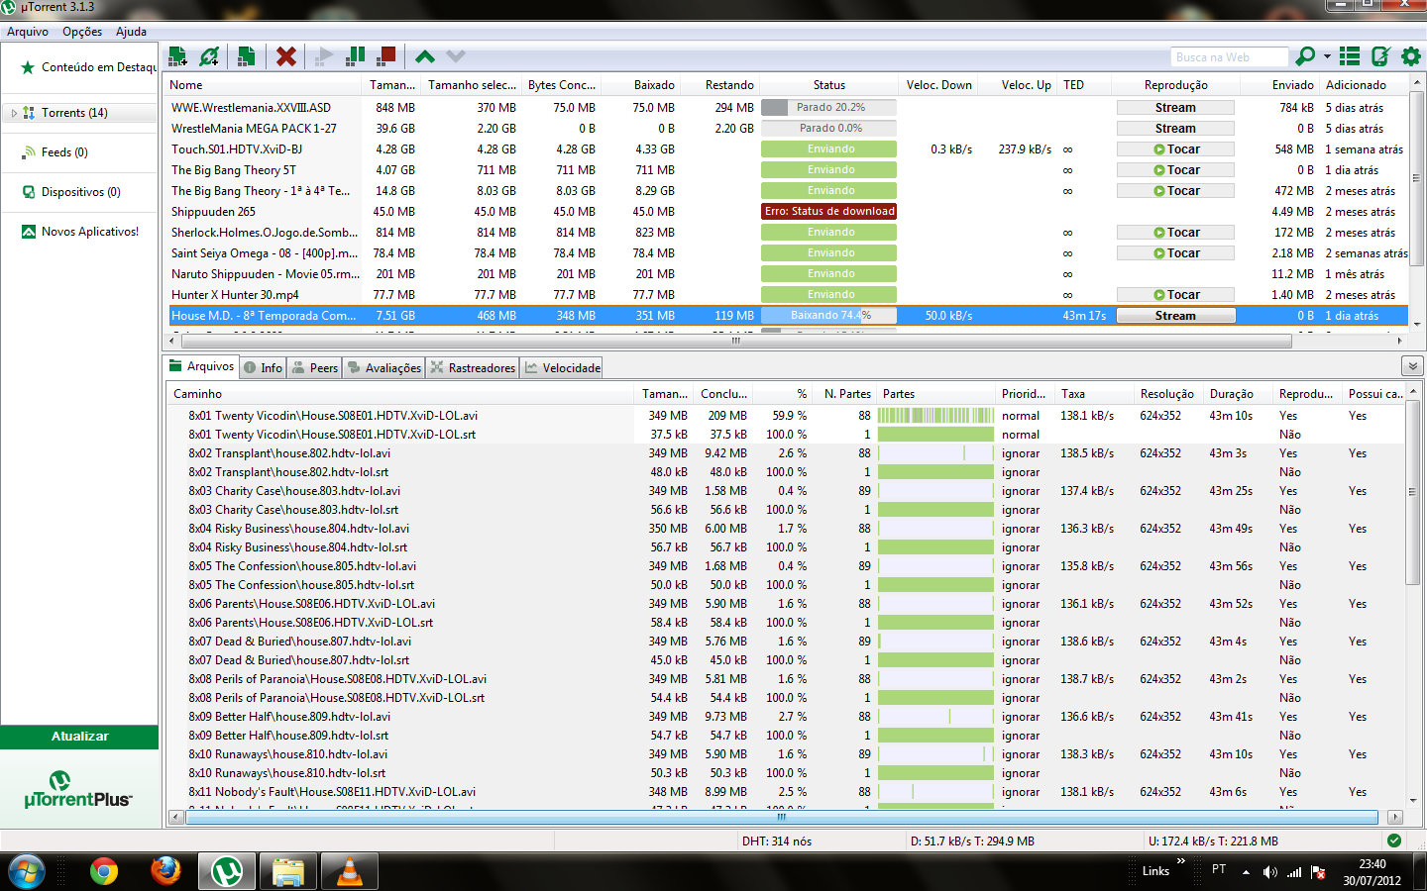
Task: Stop the selected torrent via toolbar
Action: coord(386,56)
